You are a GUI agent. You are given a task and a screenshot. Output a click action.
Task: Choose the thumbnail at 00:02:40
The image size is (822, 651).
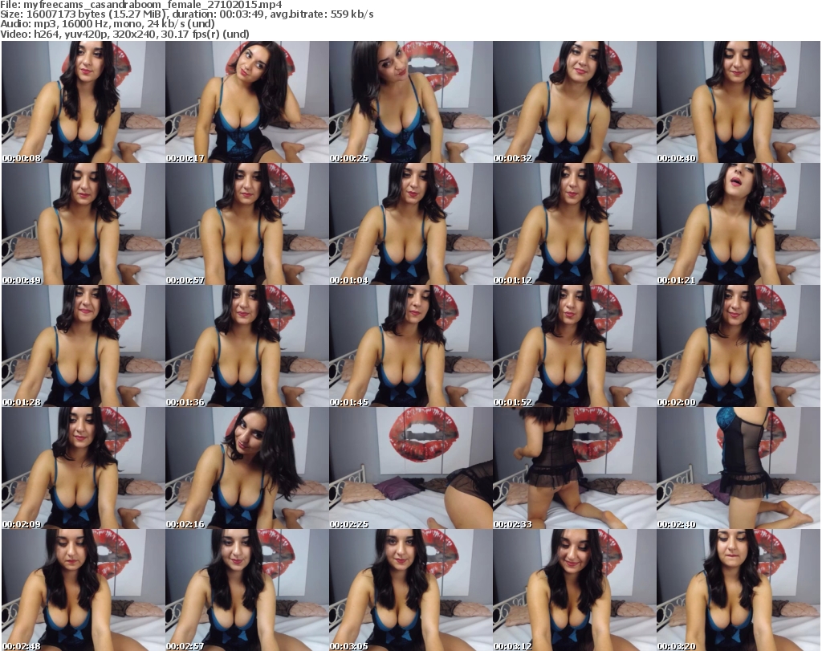[x=739, y=468]
